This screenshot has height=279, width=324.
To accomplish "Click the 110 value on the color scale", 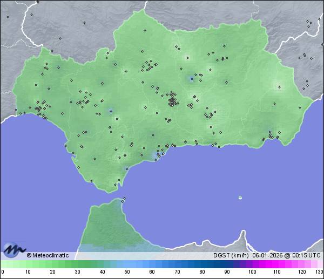I will tap(276, 272).
